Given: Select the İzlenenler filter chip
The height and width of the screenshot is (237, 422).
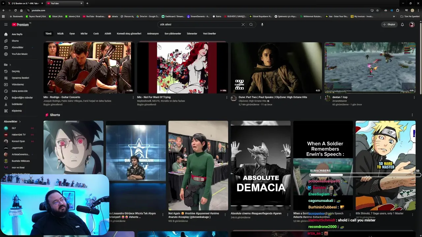Looking at the screenshot, I should [192, 34].
